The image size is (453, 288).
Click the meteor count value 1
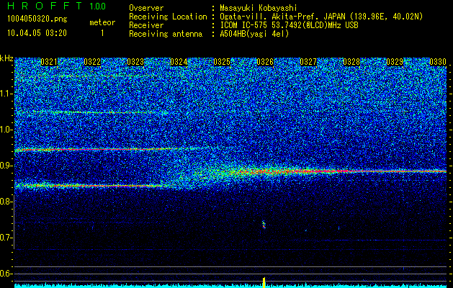[x=102, y=33]
